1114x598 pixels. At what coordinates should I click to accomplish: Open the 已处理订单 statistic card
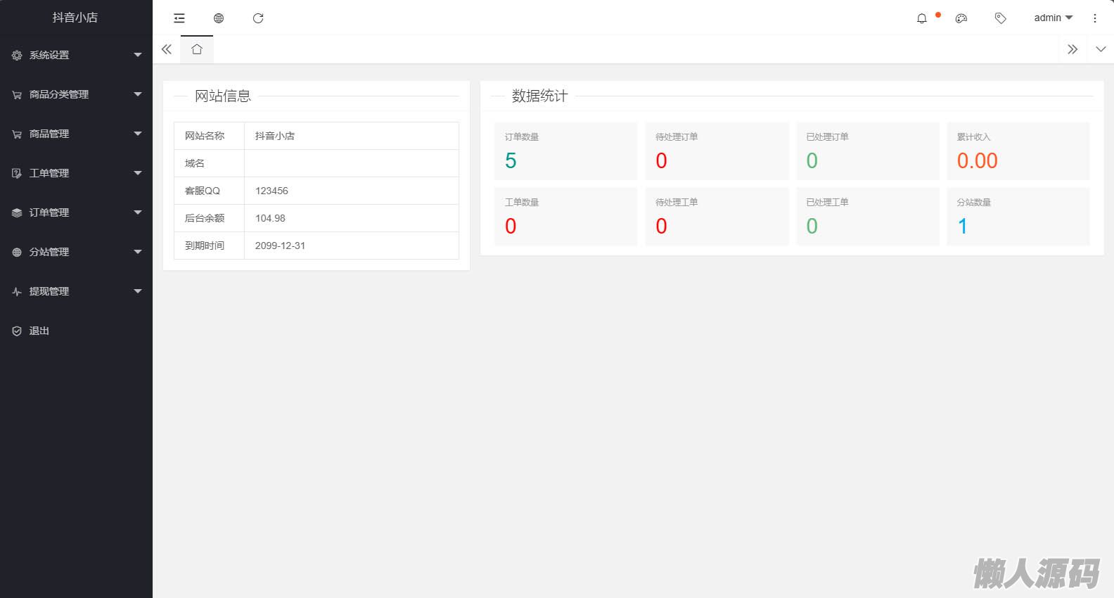tap(867, 151)
